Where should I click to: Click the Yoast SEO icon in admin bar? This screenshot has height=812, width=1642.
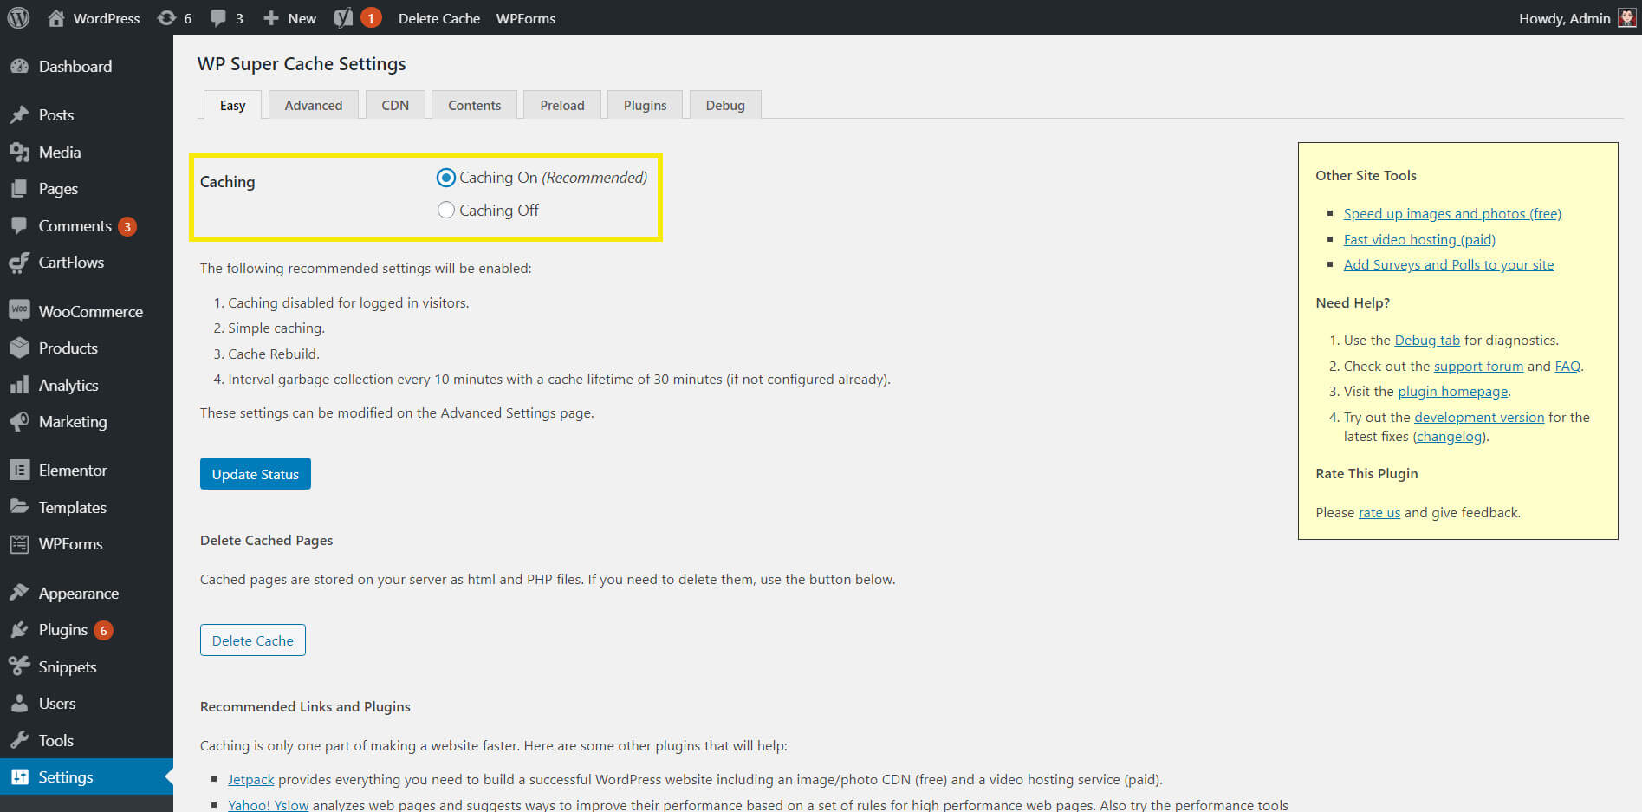pos(343,18)
